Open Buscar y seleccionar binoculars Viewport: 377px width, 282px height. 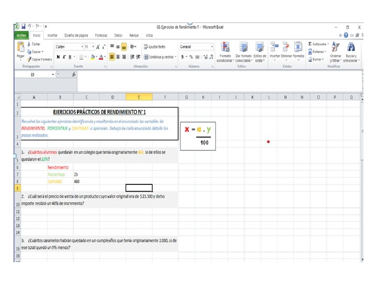click(351, 52)
